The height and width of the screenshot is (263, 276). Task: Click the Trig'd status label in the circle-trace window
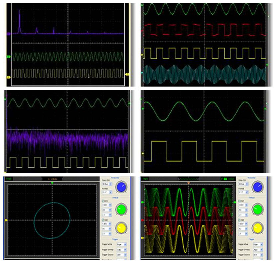(x=9, y=179)
